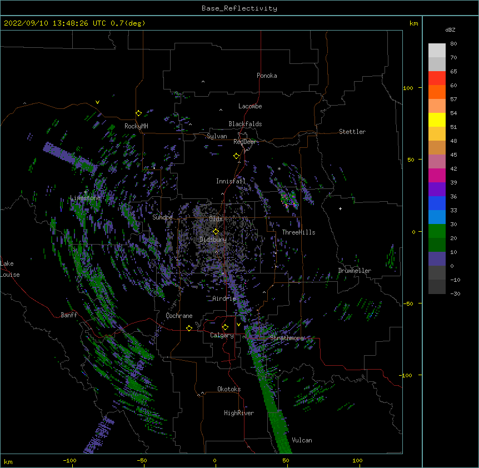Viewport: 479px width, 468px height.
Task: Click the Drumheller label
Action: [355, 271]
